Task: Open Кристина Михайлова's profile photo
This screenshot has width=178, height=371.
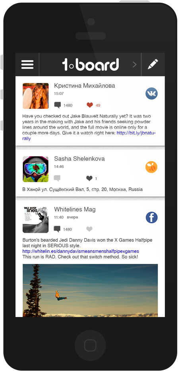Action: click(35, 96)
